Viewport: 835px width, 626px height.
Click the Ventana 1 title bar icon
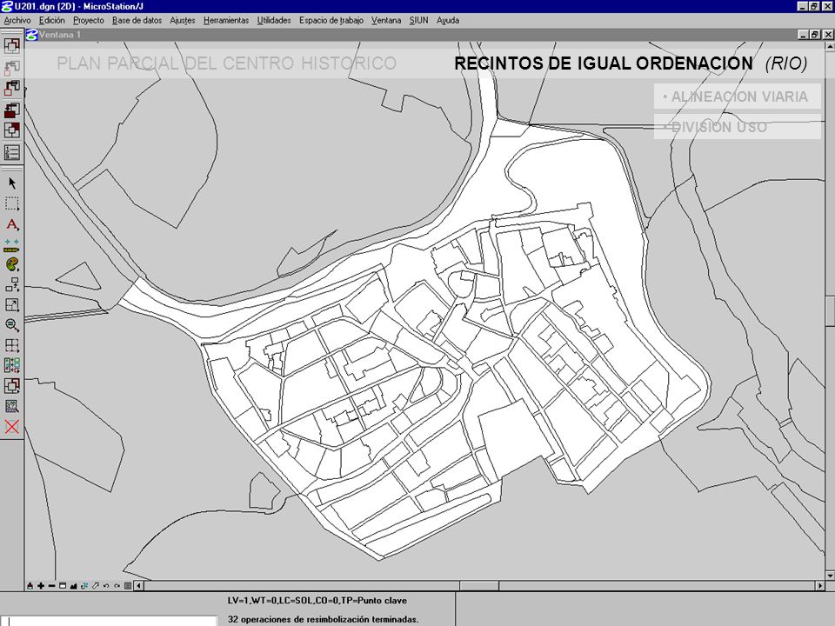(x=31, y=35)
